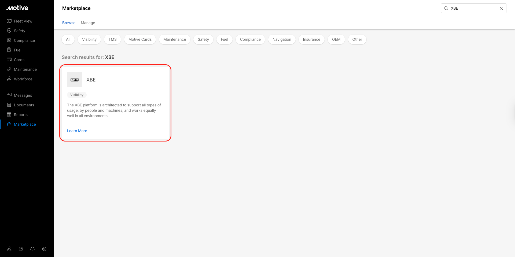Open the Messages icon in sidebar

tap(9, 95)
